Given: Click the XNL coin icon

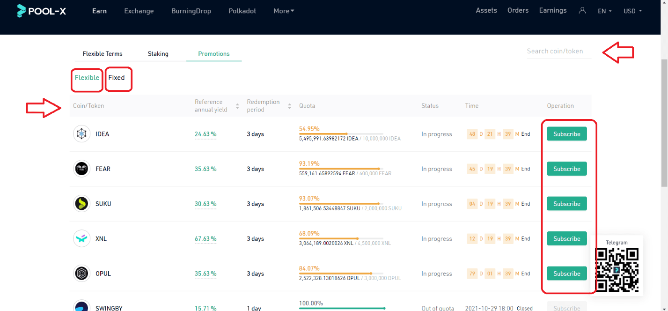Looking at the screenshot, I should click(82, 238).
